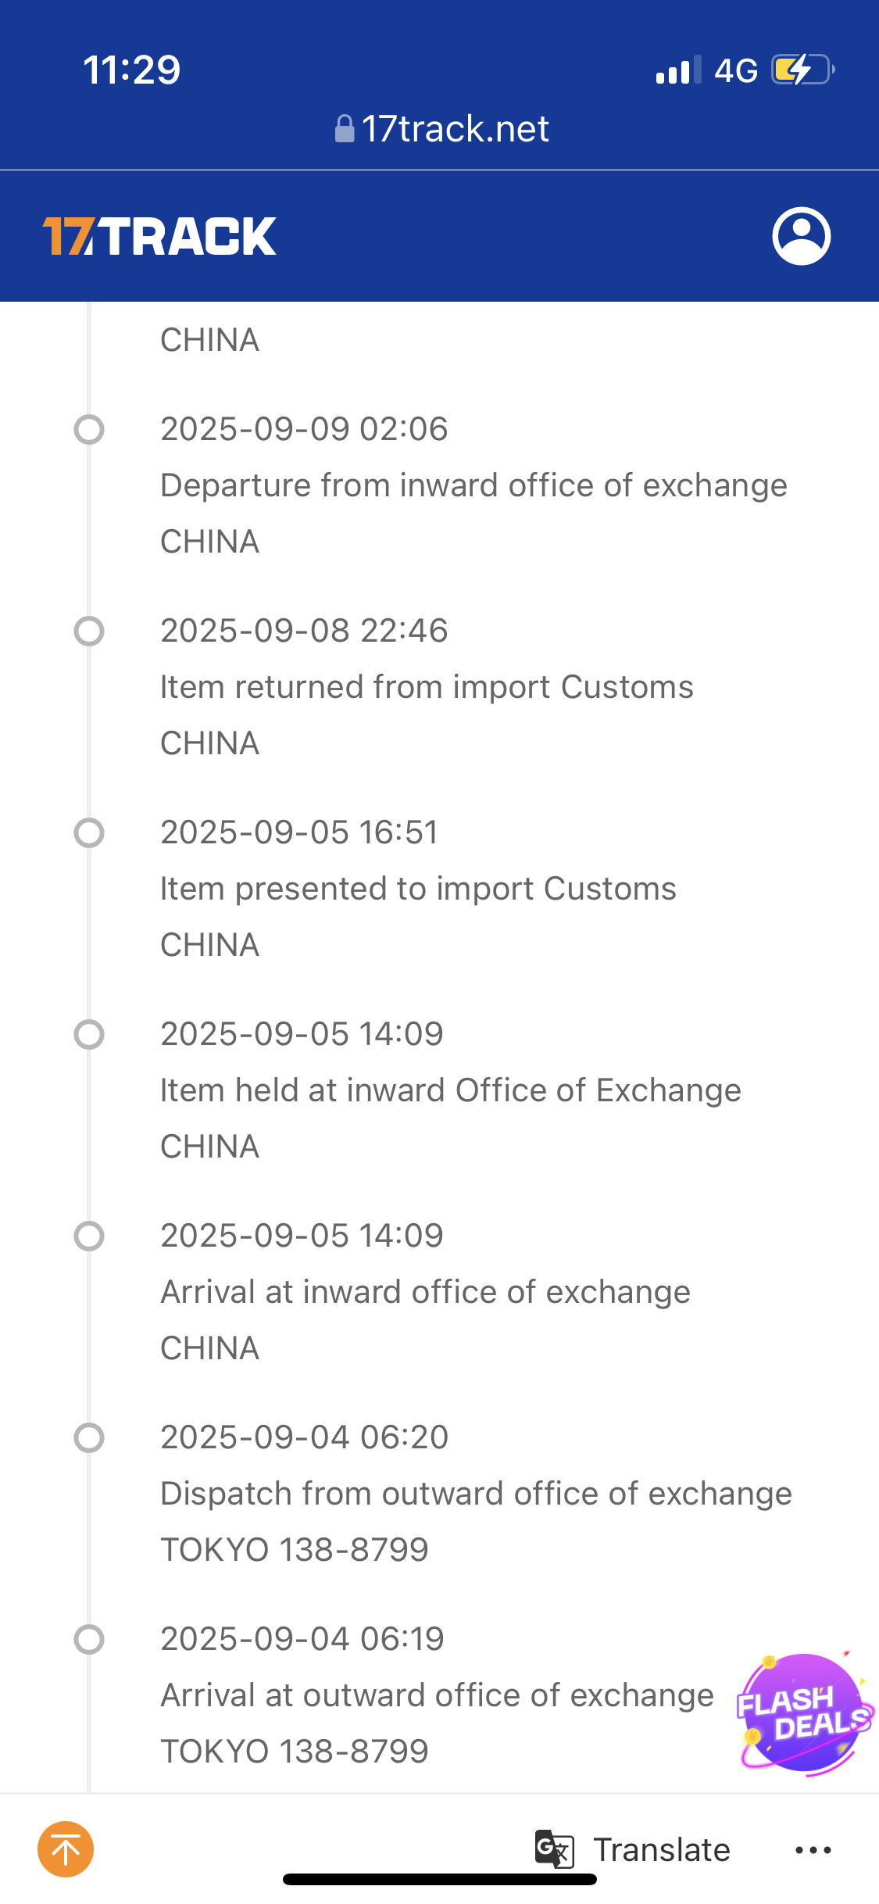
Task: Tap the 17TRACK logo
Action: [159, 236]
